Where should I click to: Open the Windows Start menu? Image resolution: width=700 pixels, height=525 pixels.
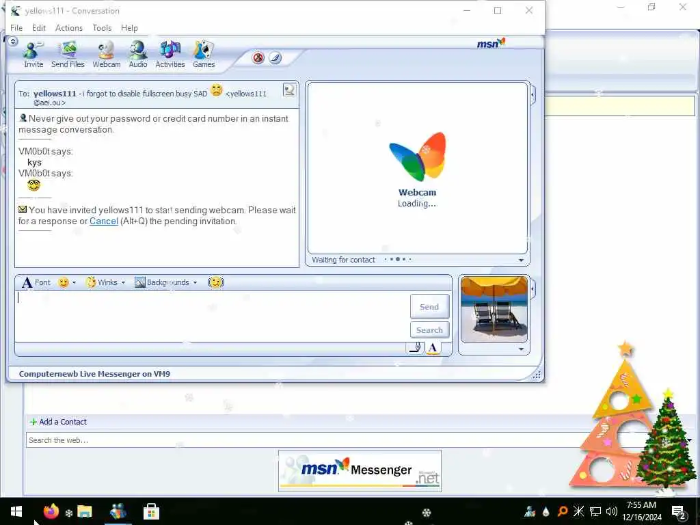tap(16, 511)
